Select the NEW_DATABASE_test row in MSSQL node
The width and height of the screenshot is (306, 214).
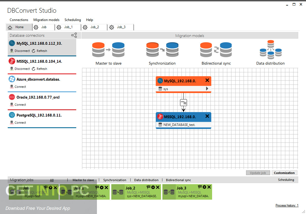(183, 125)
